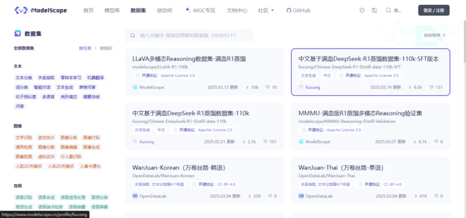
Task: Open the 社区 dropdown menu
Action: click(x=266, y=11)
